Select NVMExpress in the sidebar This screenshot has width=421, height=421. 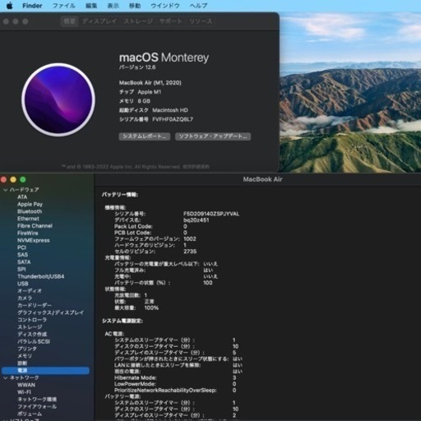click(x=34, y=240)
